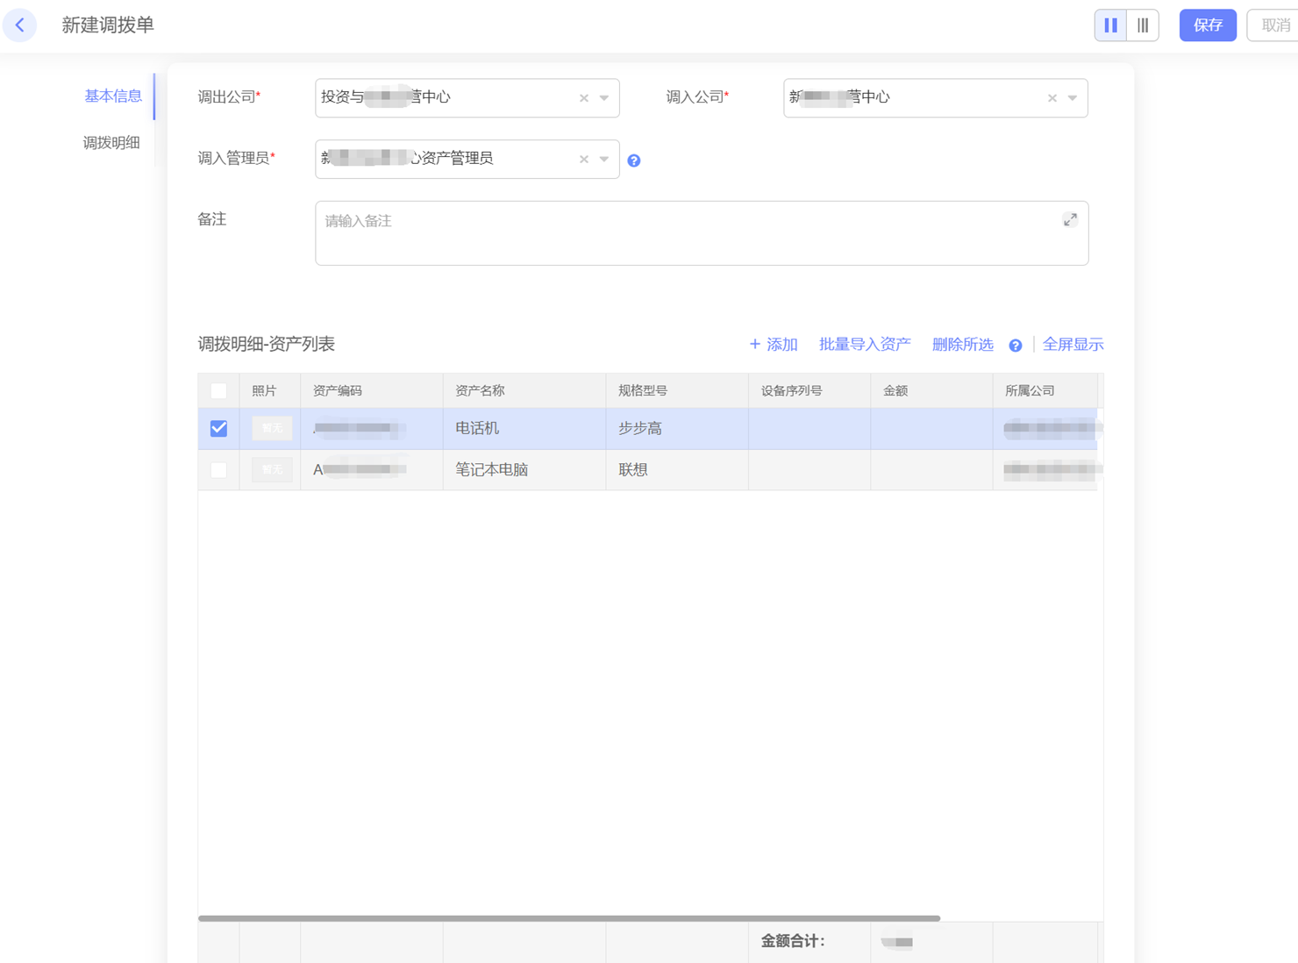The width and height of the screenshot is (1298, 963).
Task: Expand the 备注 text area
Action: pos(1070,220)
